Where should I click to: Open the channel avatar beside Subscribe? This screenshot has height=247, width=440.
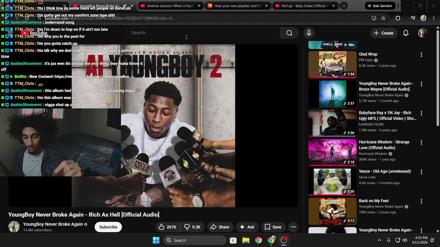[14, 227]
